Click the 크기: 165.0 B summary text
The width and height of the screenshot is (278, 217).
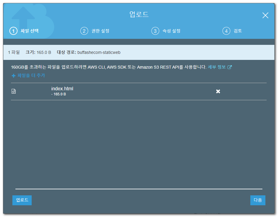click(38, 52)
